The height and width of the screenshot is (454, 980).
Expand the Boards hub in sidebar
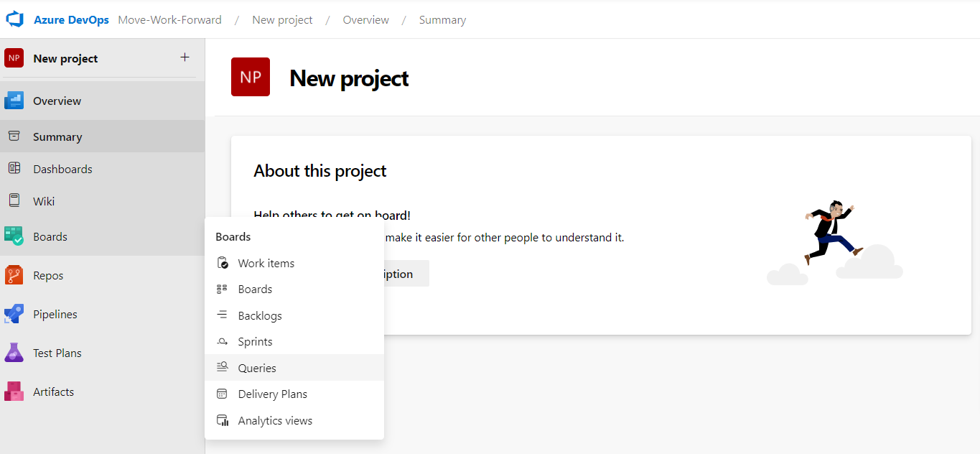click(50, 236)
